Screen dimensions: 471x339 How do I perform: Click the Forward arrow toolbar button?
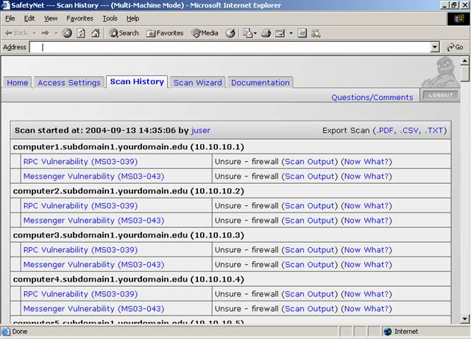46,33
